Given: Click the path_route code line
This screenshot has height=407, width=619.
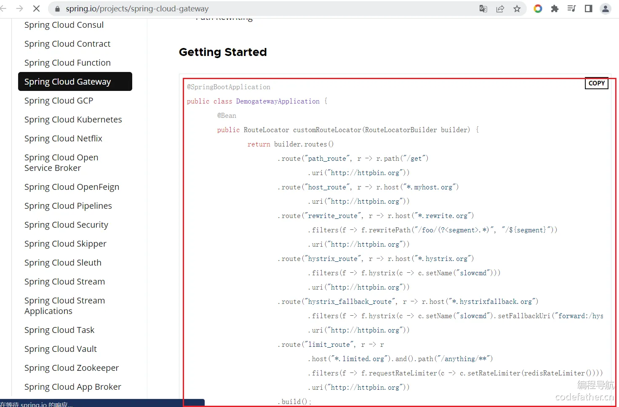Looking at the screenshot, I should 353,159.
